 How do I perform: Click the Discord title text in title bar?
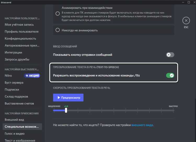pyautogui.click(x=6, y=3)
